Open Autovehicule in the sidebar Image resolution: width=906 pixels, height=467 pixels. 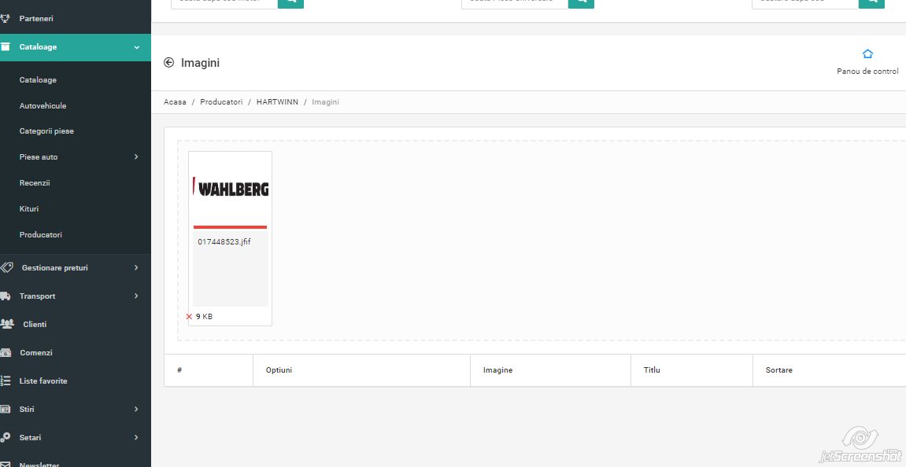tap(43, 105)
